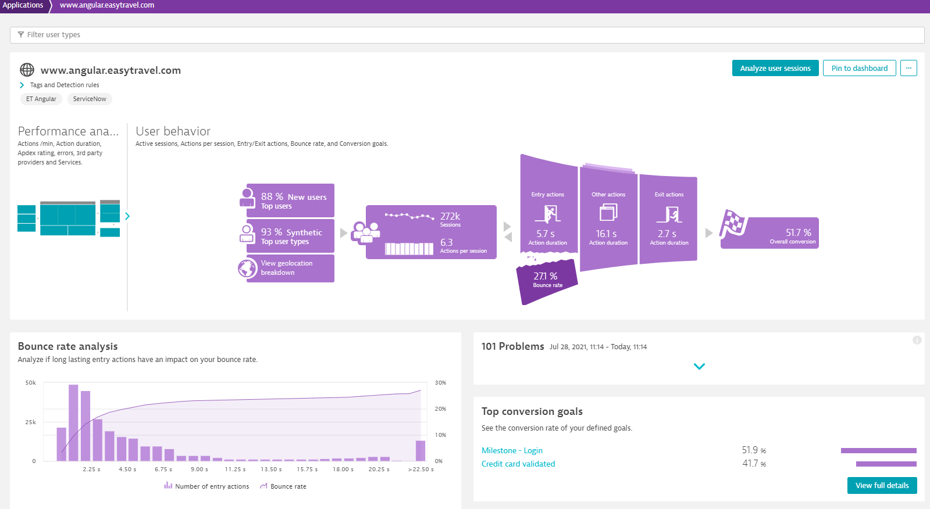Open the 88% New users tile

click(x=290, y=200)
